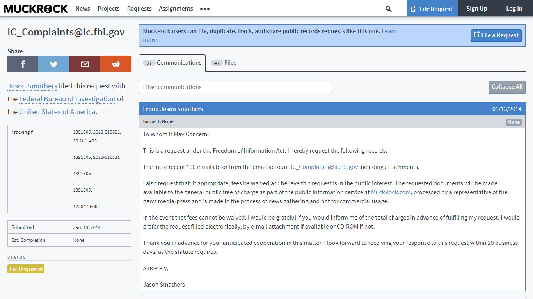
Task: Collapse the From: Jason Smathers message header
Action: 332,109
